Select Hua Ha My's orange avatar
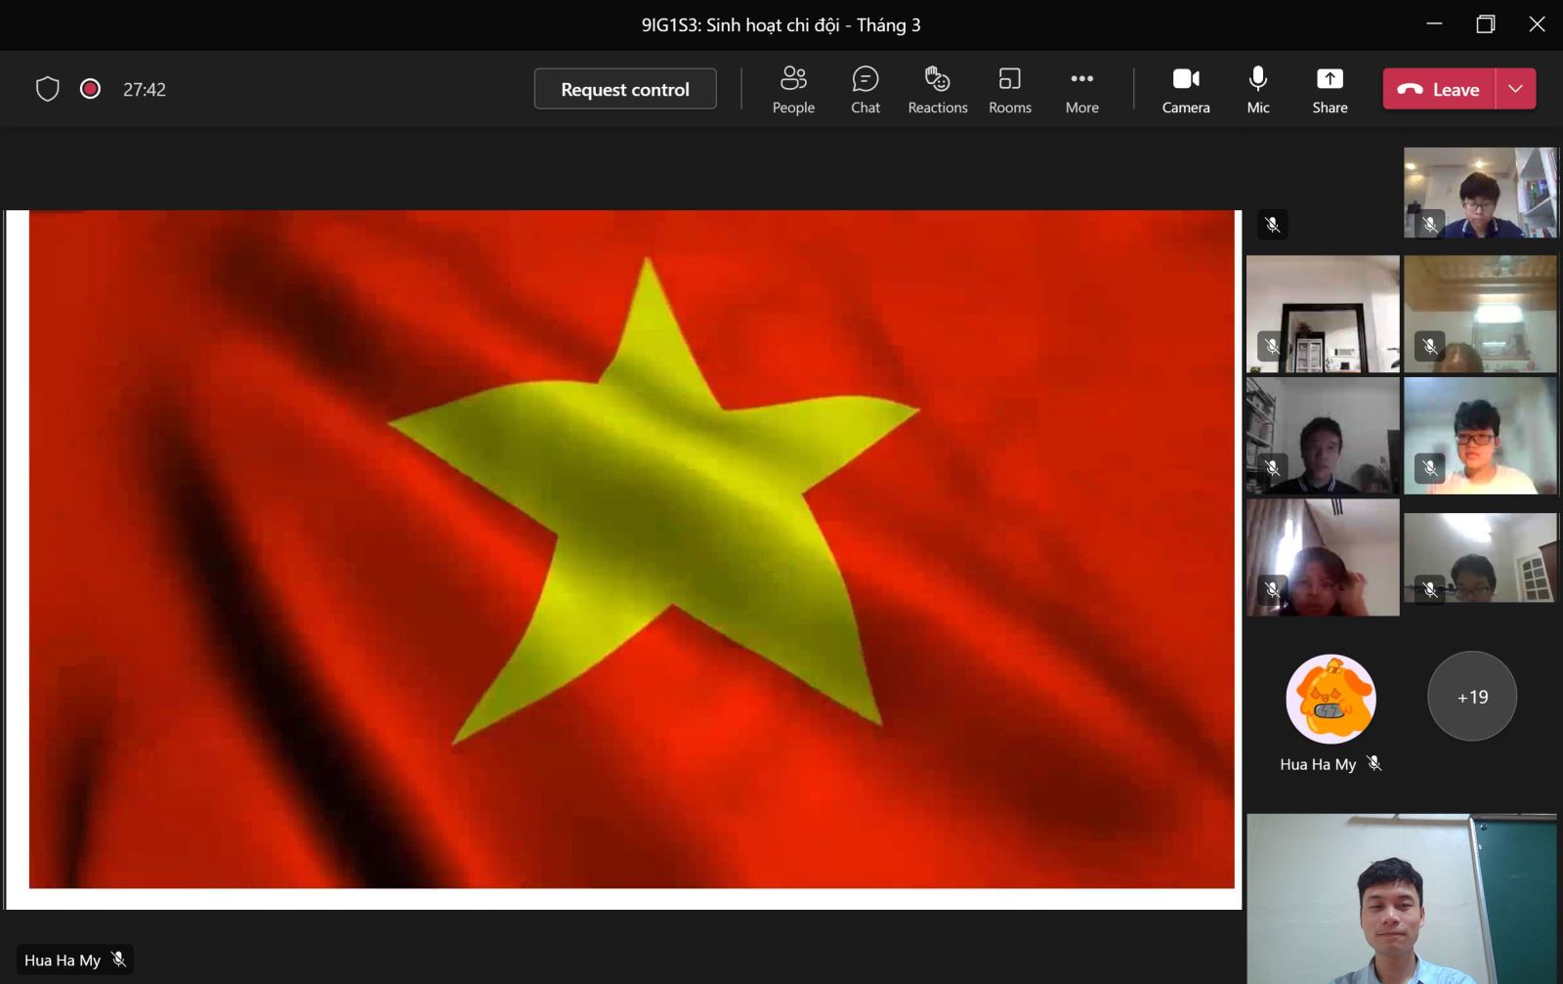This screenshot has height=984, width=1563. (x=1331, y=699)
